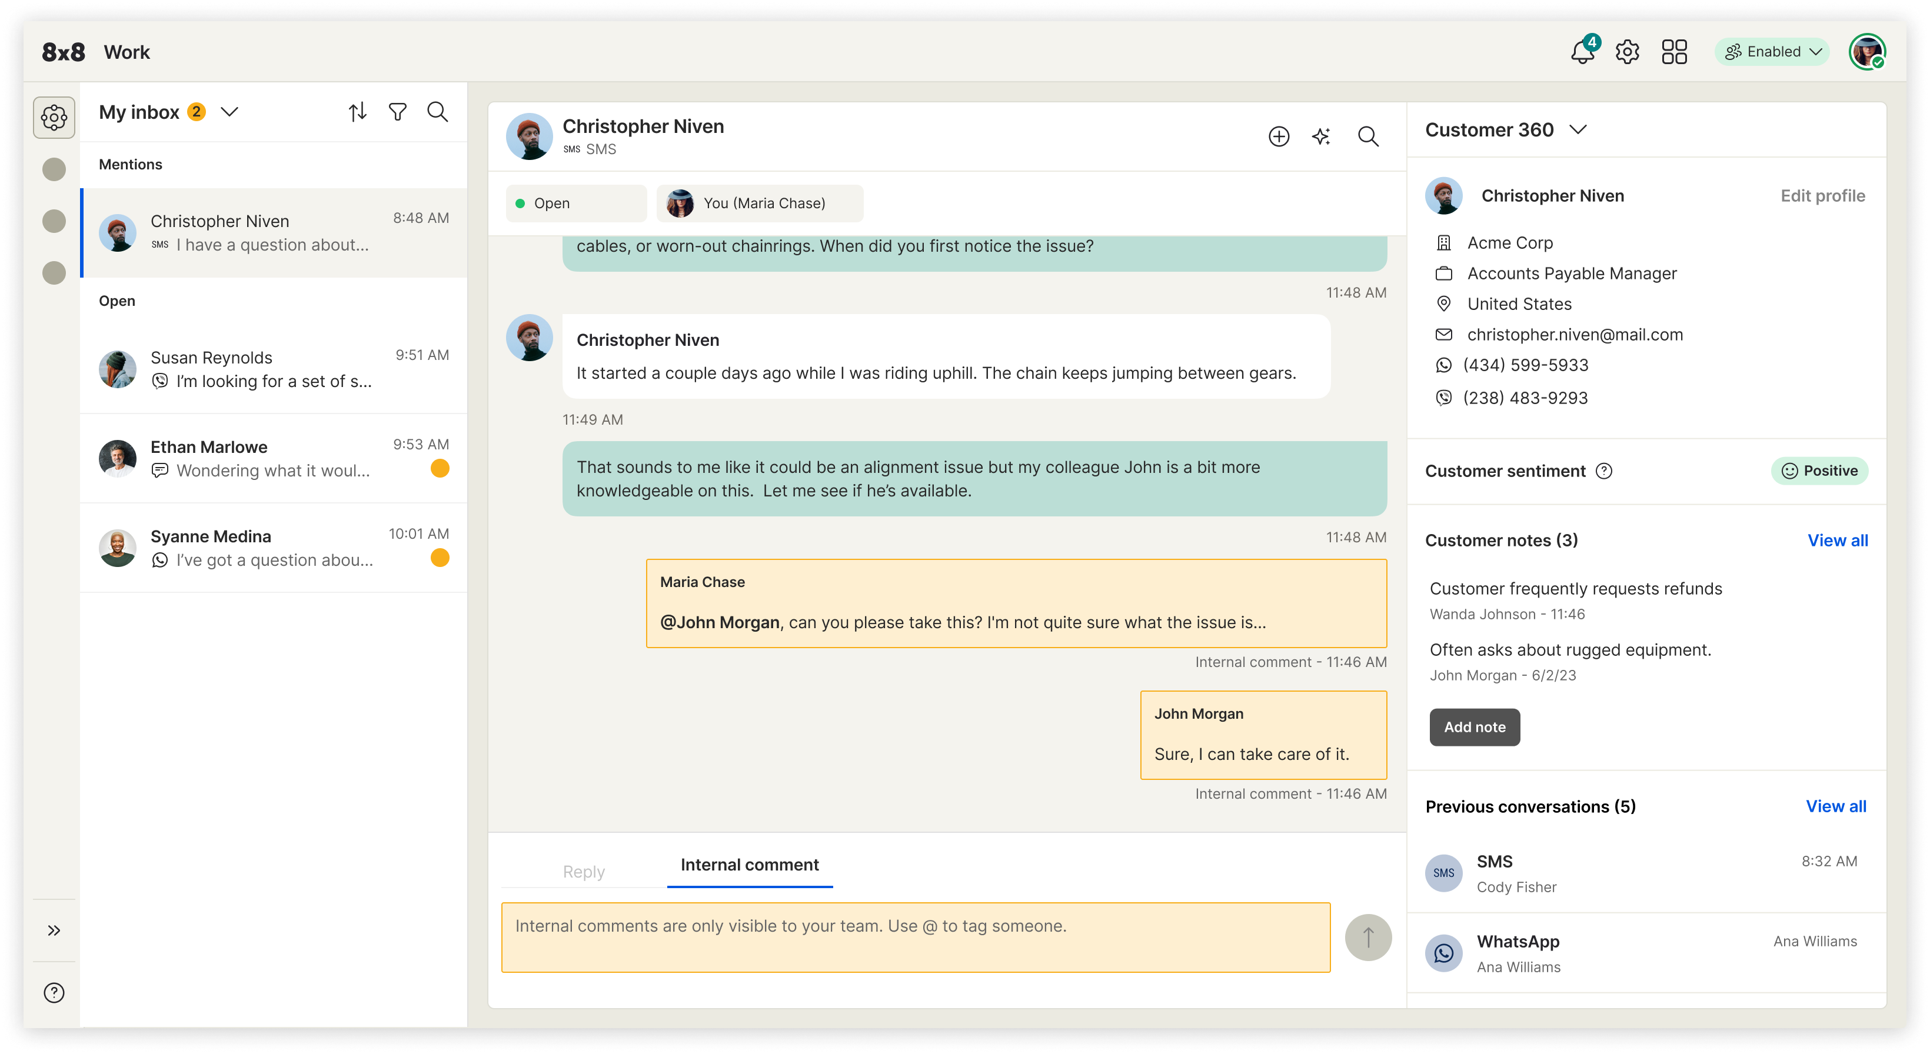Click the send arrow button
The height and width of the screenshot is (1054, 1930).
point(1367,936)
